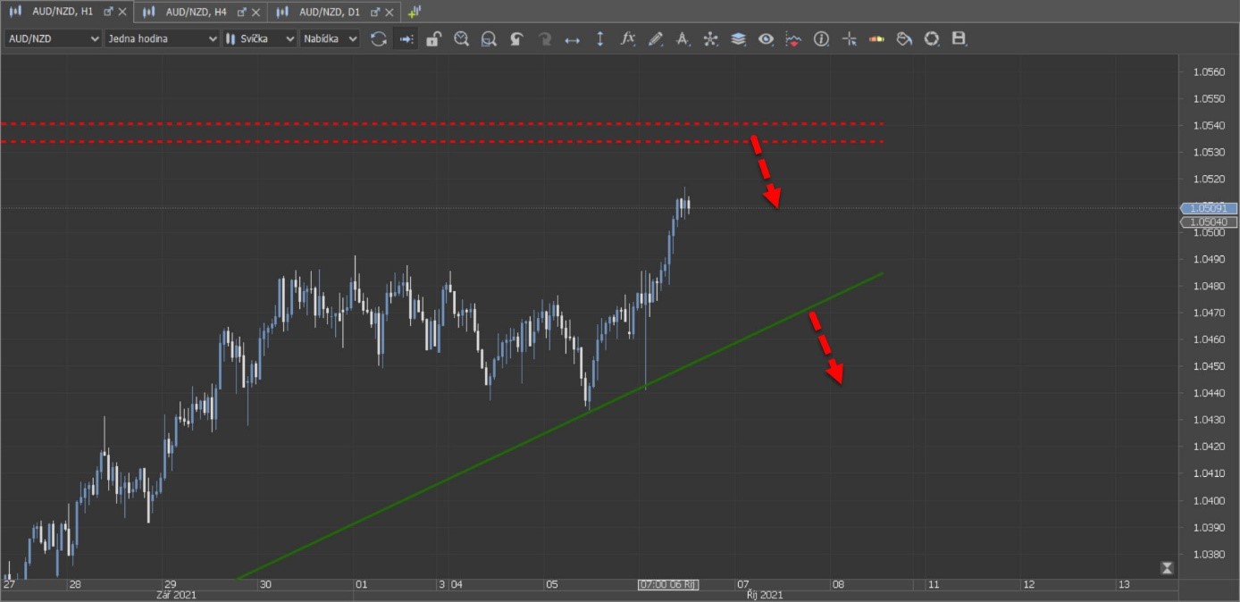The height and width of the screenshot is (602, 1240).
Task: Click the orange-red color bar icon
Action: pos(876,39)
